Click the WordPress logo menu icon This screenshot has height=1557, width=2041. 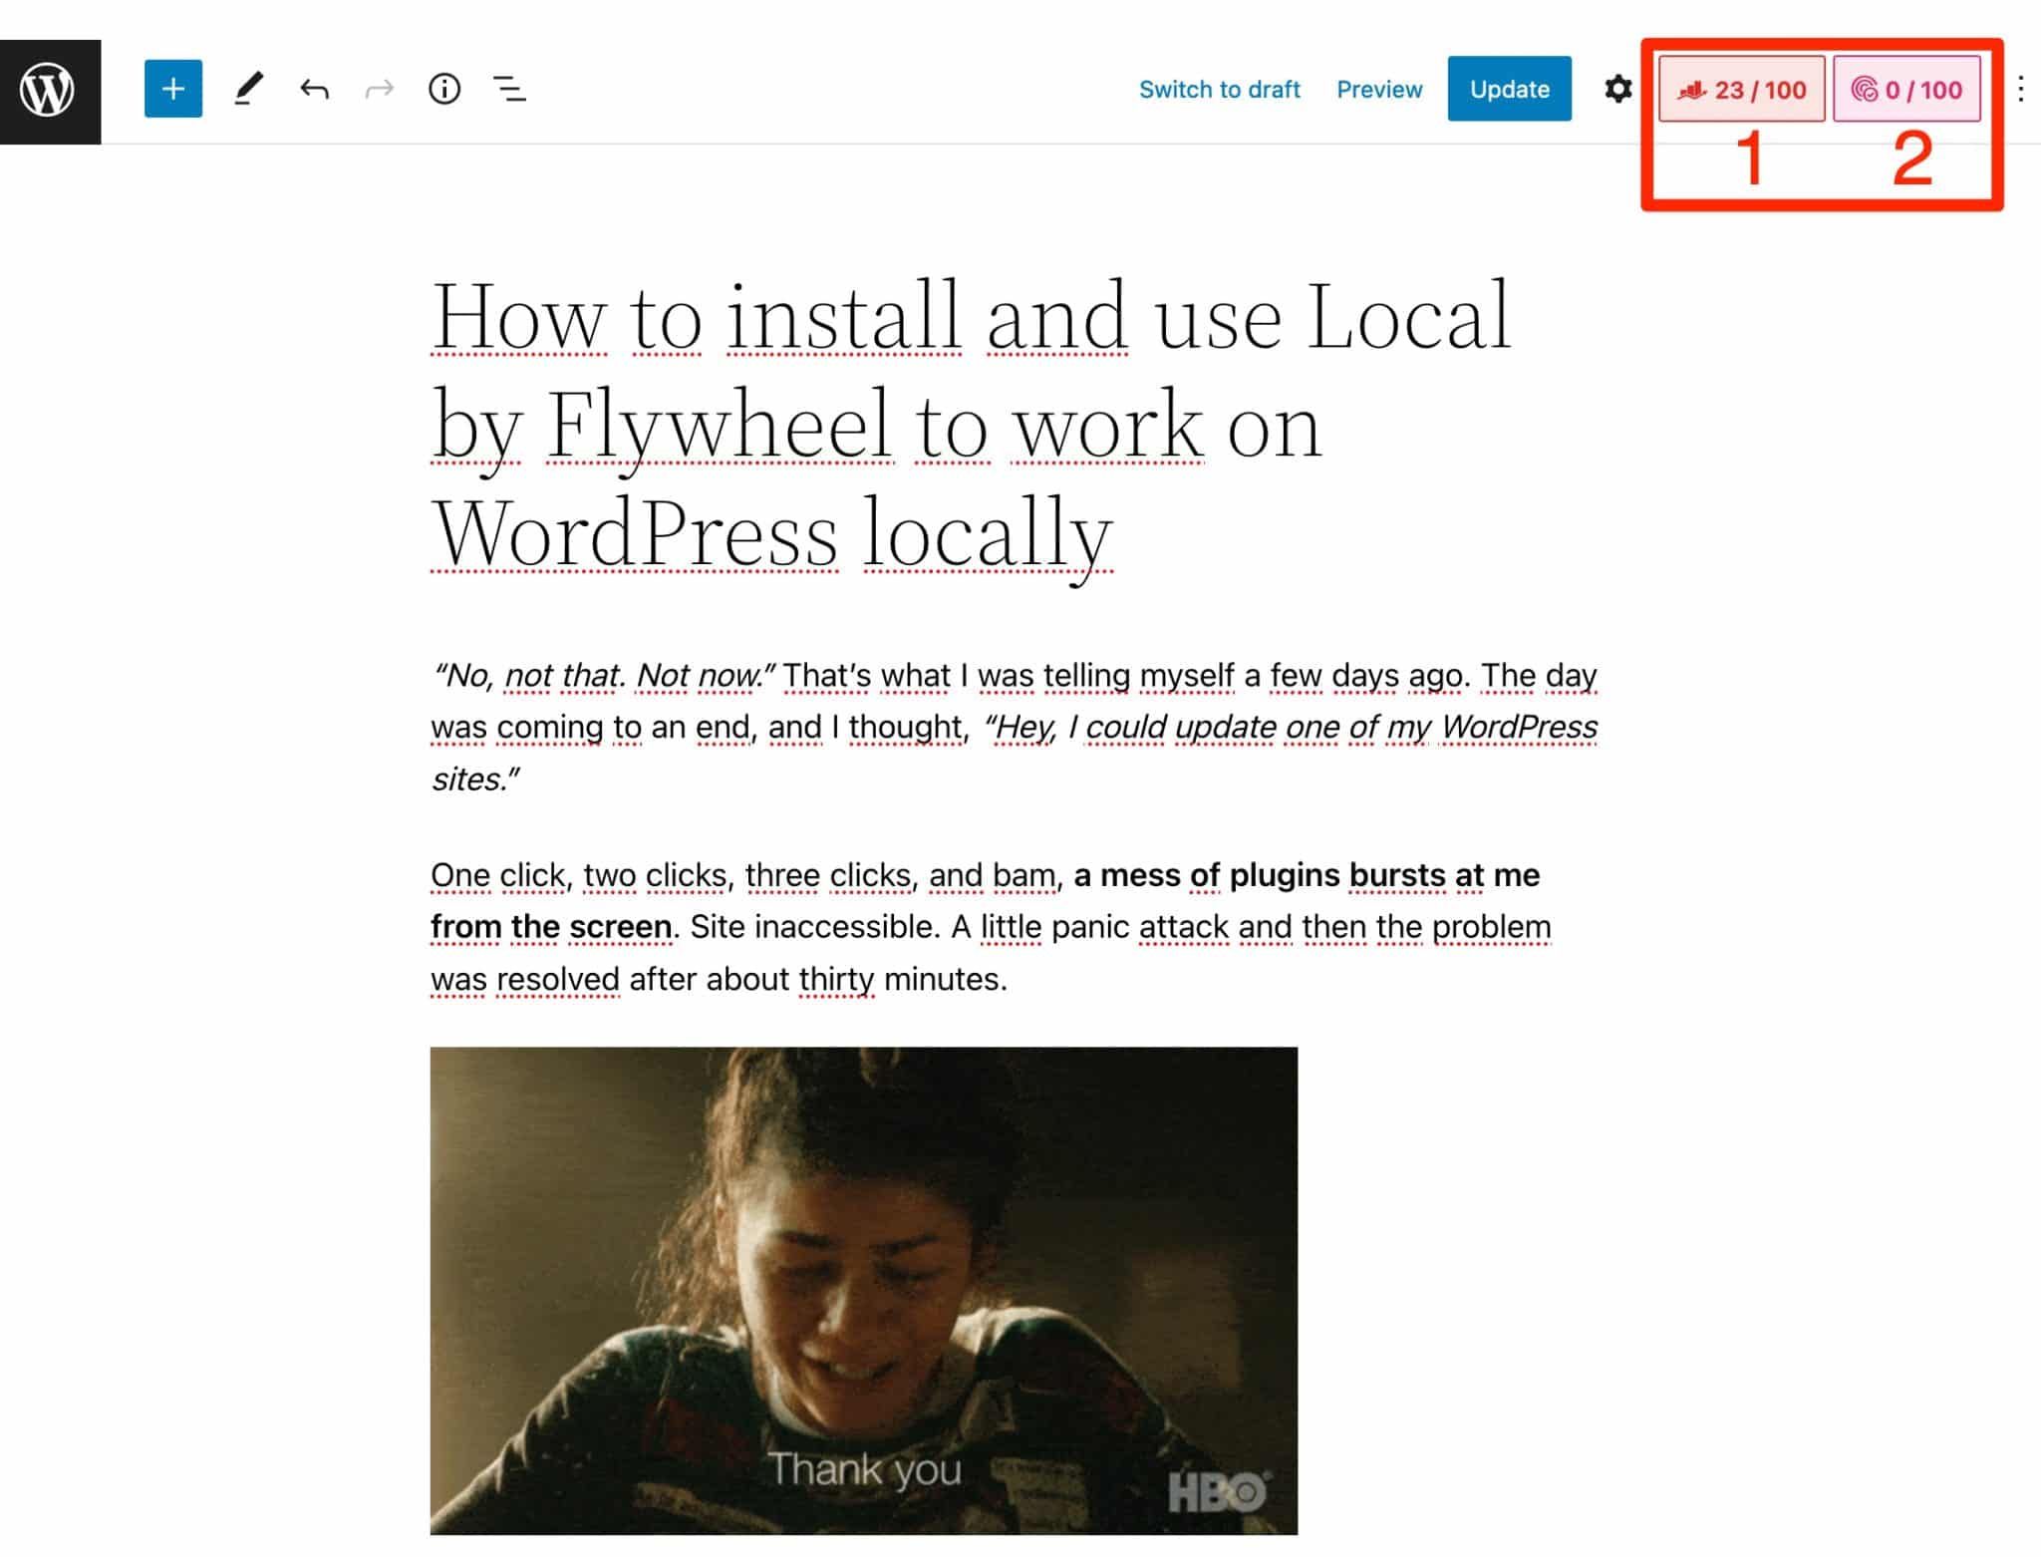point(48,89)
